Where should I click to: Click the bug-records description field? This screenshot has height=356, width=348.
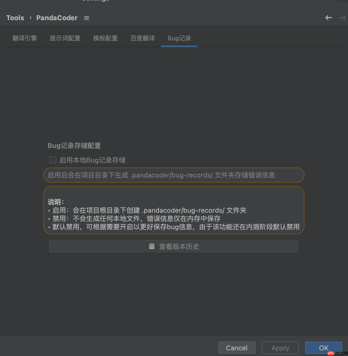[173, 175]
